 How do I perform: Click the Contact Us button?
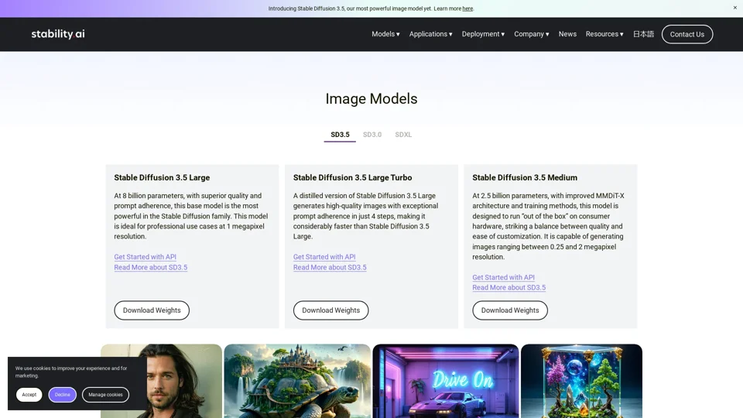(687, 34)
